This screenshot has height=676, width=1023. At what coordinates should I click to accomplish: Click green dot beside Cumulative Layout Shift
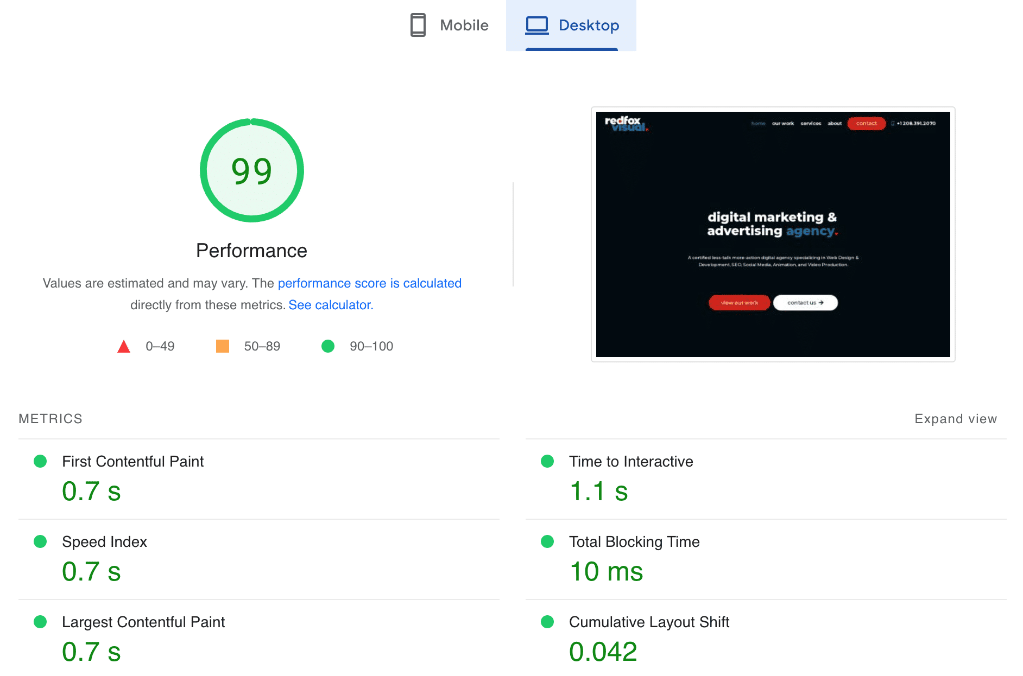[547, 622]
